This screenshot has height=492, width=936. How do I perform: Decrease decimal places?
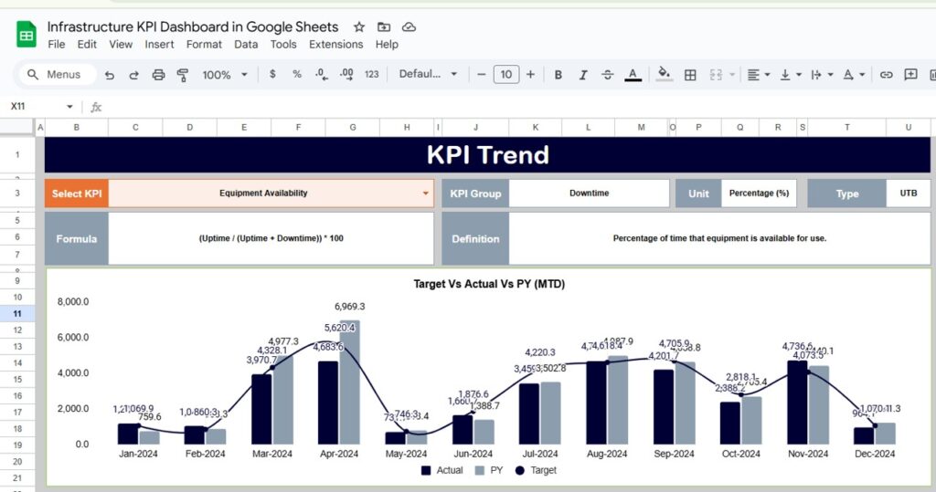click(321, 74)
